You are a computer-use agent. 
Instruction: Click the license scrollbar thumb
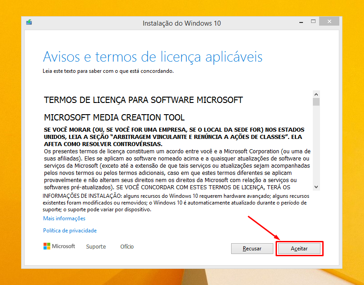(316, 102)
